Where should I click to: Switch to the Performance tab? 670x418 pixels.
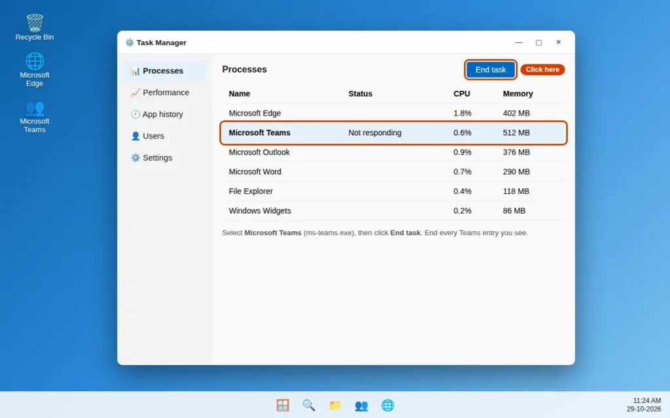pyautogui.click(x=164, y=93)
